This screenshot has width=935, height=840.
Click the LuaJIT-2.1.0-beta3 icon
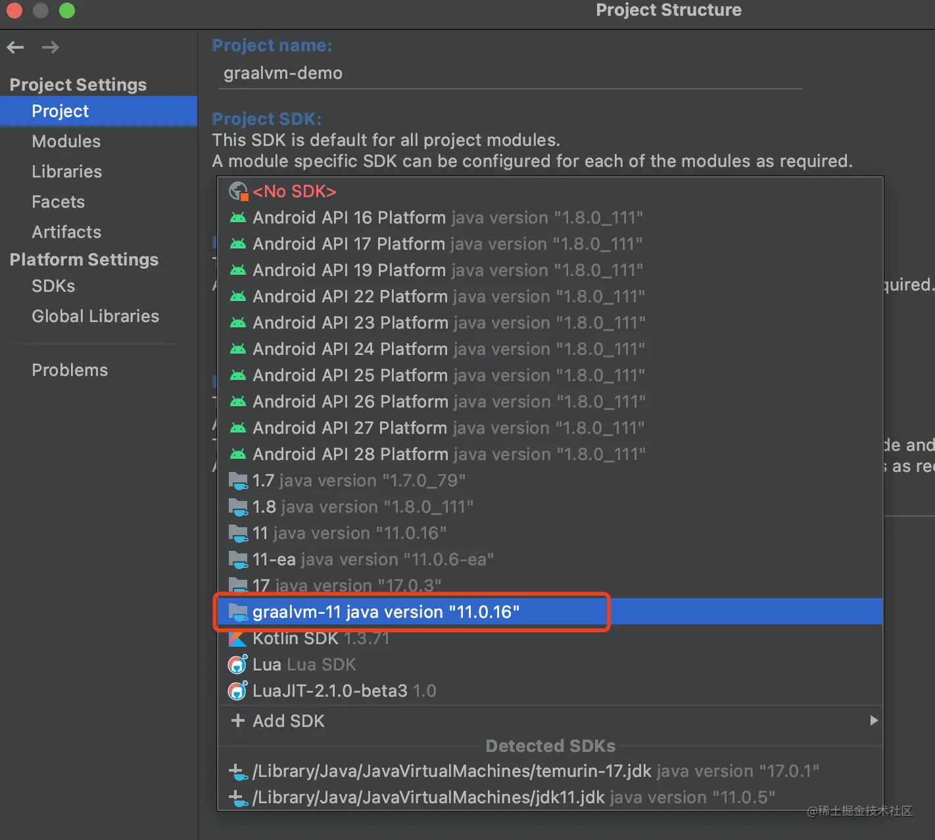tap(237, 691)
